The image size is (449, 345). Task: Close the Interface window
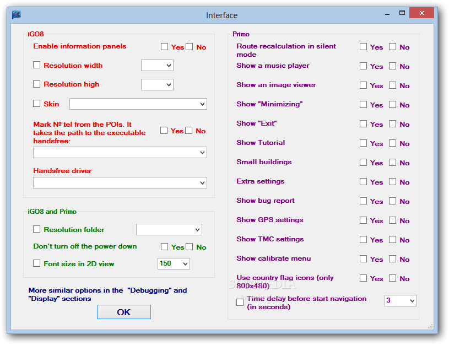click(x=422, y=13)
